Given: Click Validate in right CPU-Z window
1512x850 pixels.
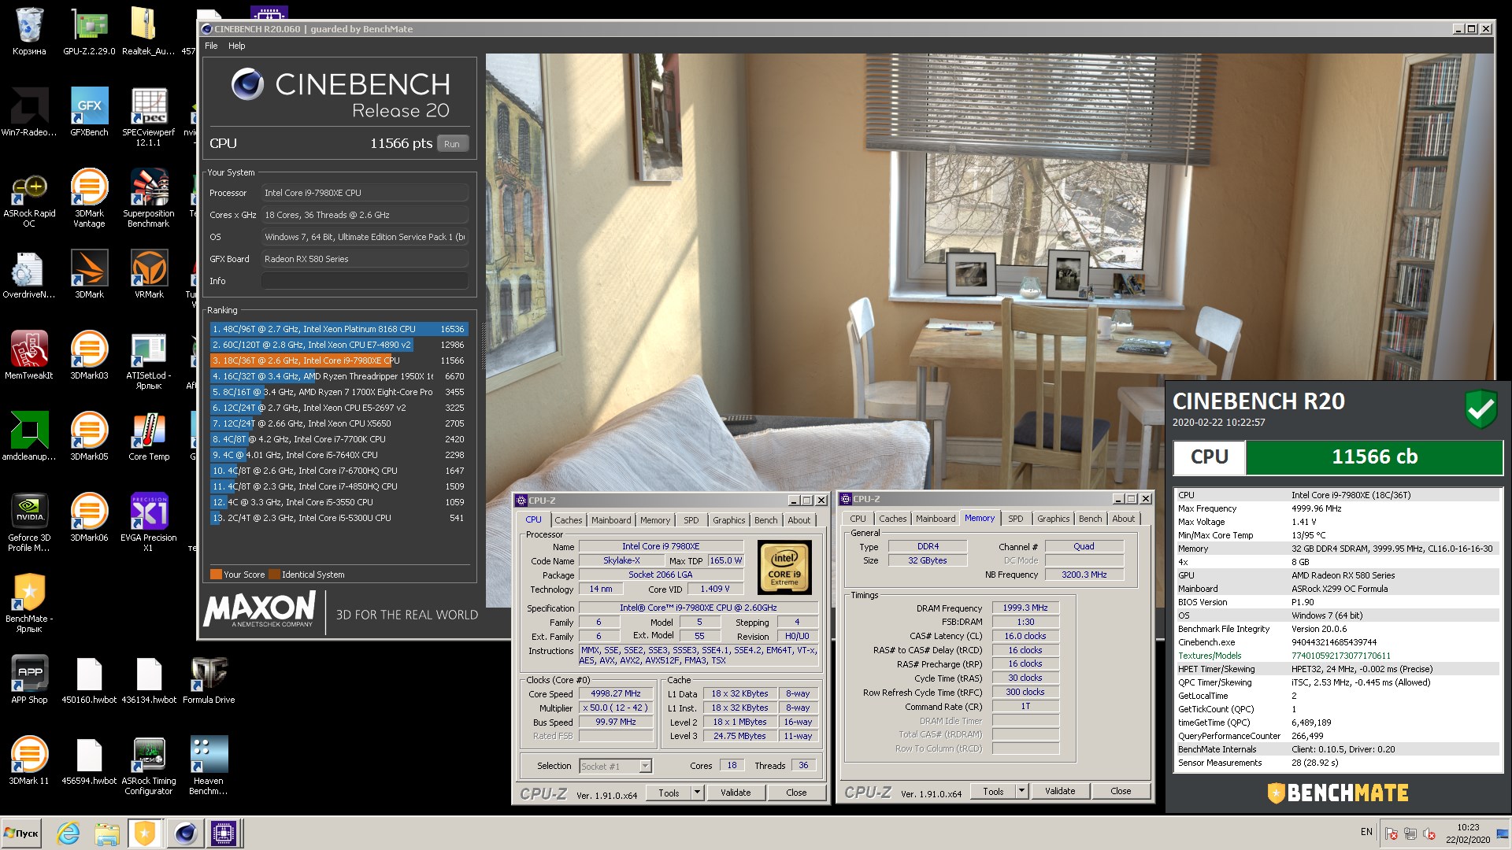Looking at the screenshot, I should (1060, 791).
